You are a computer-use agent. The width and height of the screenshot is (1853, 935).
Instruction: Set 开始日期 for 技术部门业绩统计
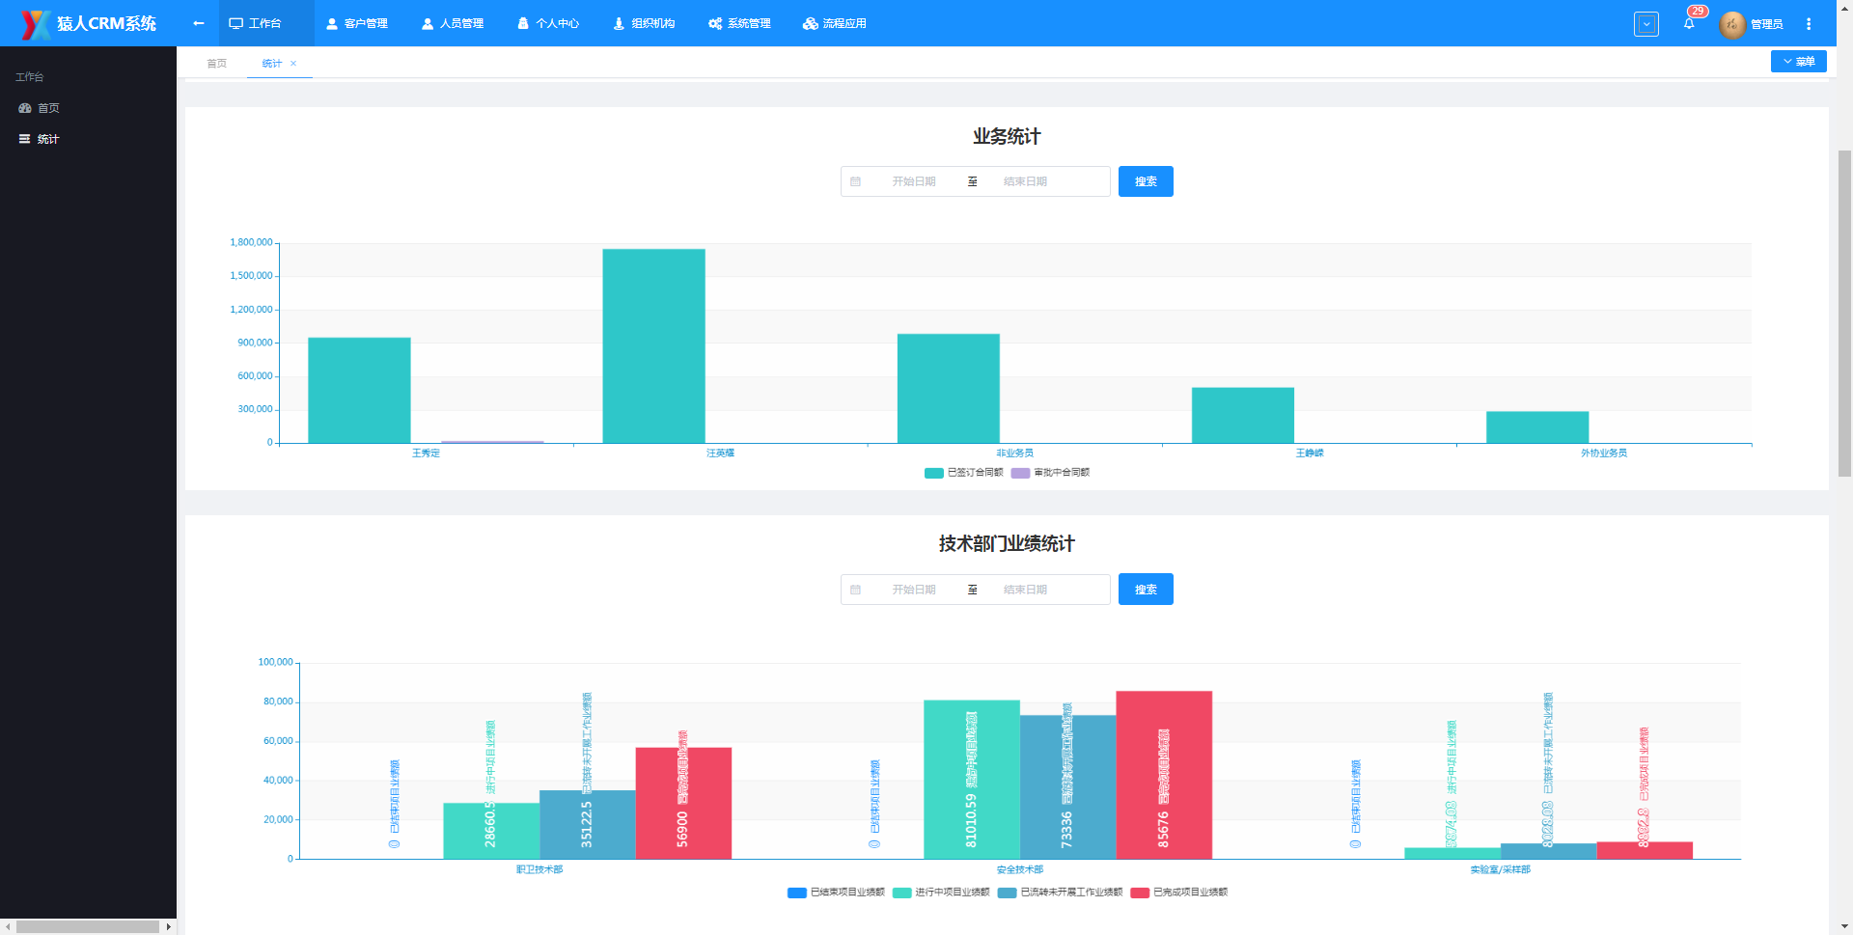coord(914,590)
